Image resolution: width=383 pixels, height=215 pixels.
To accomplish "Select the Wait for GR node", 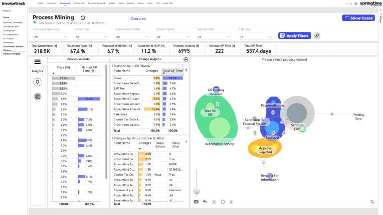I will [x=210, y=112].
